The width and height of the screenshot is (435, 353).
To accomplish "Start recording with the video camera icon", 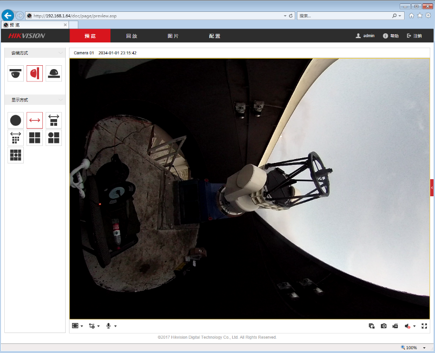I will click(x=395, y=326).
